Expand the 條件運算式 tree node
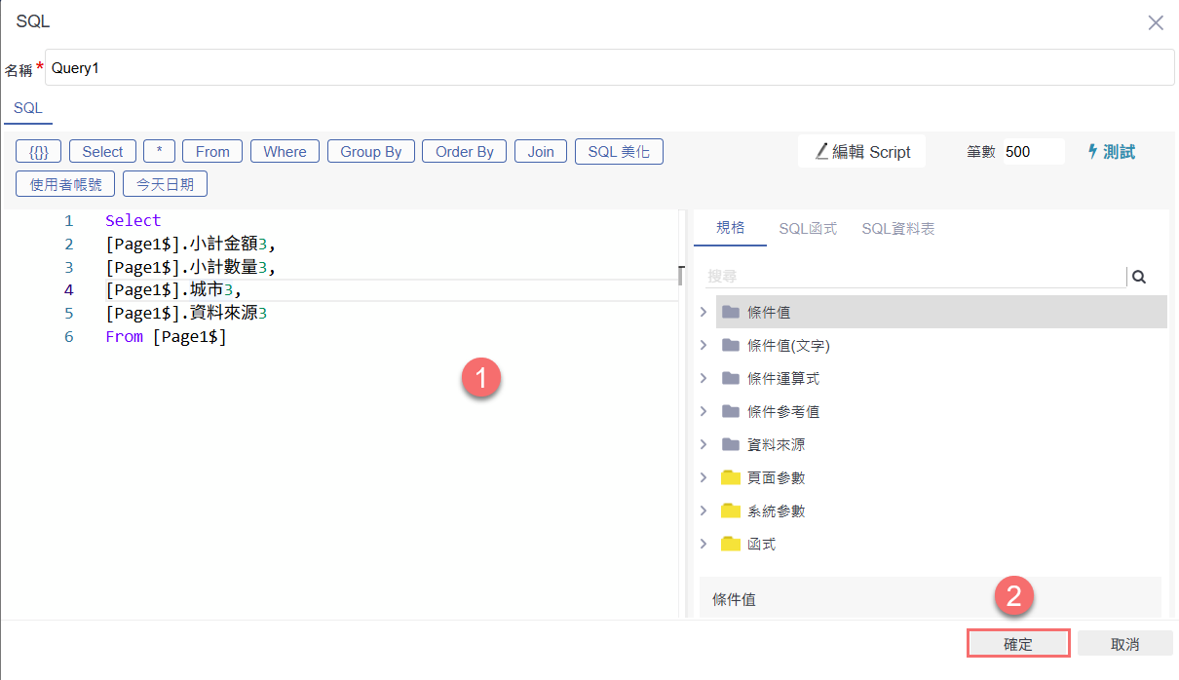The height and width of the screenshot is (680, 1179). pyautogui.click(x=704, y=379)
